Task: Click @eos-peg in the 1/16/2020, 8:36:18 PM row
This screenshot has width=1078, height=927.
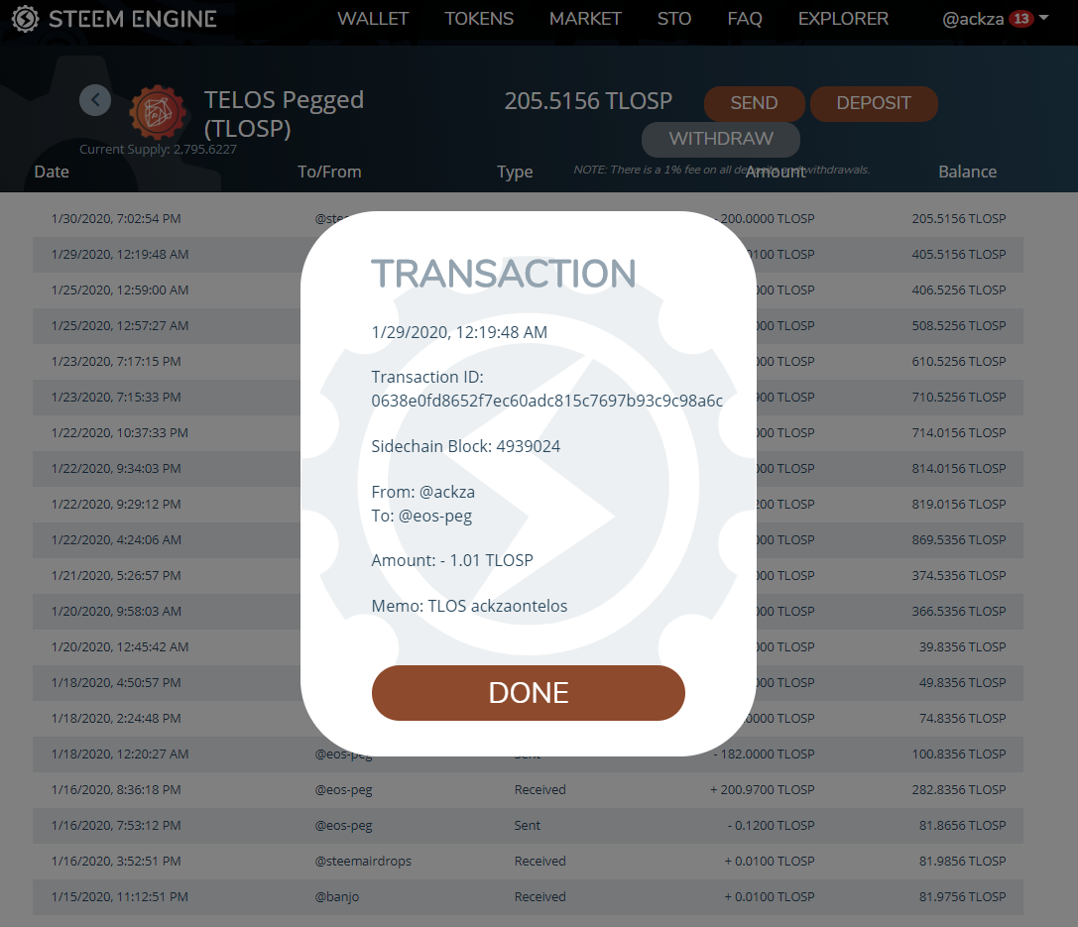Action: [x=343, y=790]
